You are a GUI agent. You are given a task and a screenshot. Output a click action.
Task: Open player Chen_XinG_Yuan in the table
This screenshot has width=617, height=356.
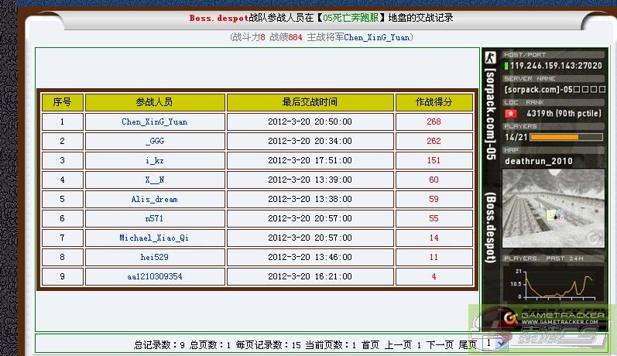click(x=154, y=122)
